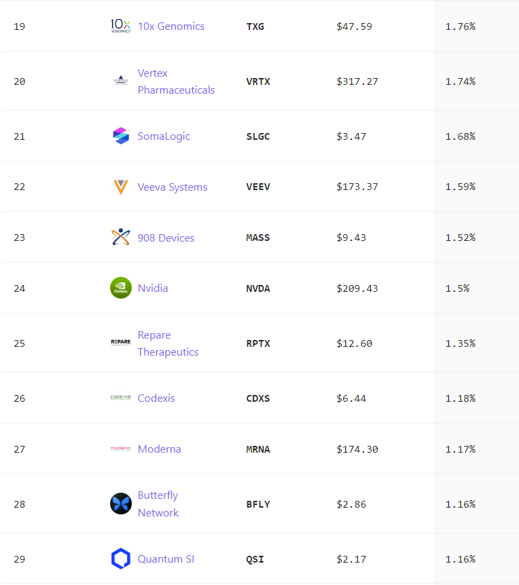Click the 1.52% weight value
The width and height of the screenshot is (519, 585).
pos(461,238)
